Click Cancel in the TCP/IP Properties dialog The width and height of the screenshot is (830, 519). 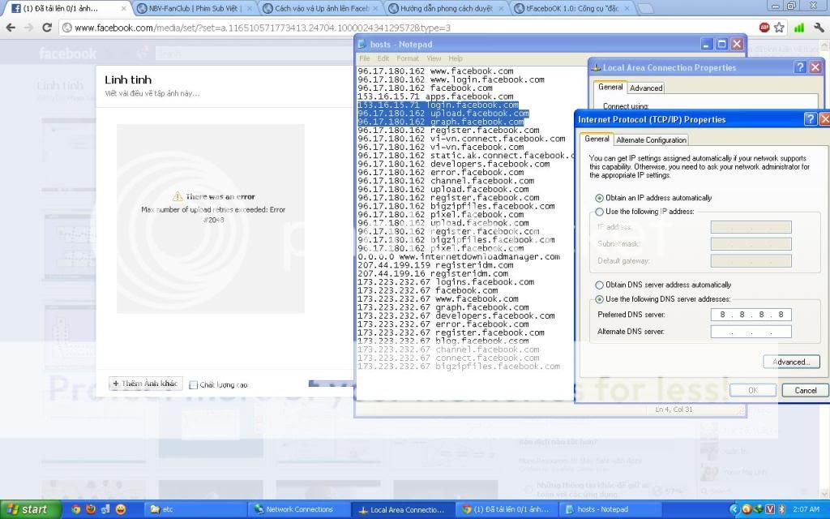[805, 390]
